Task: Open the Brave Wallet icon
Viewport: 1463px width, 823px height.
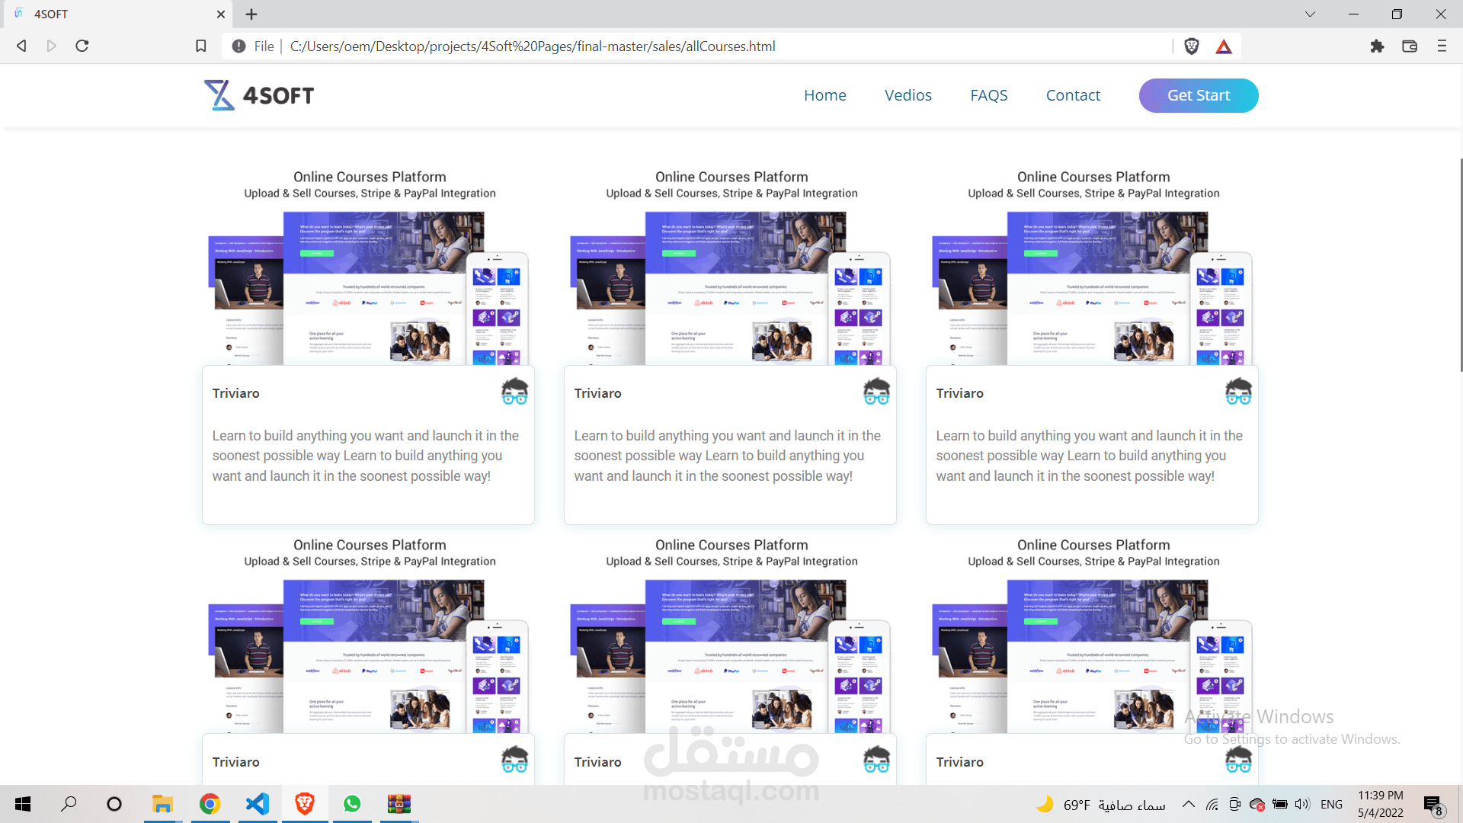Action: [x=1410, y=46]
